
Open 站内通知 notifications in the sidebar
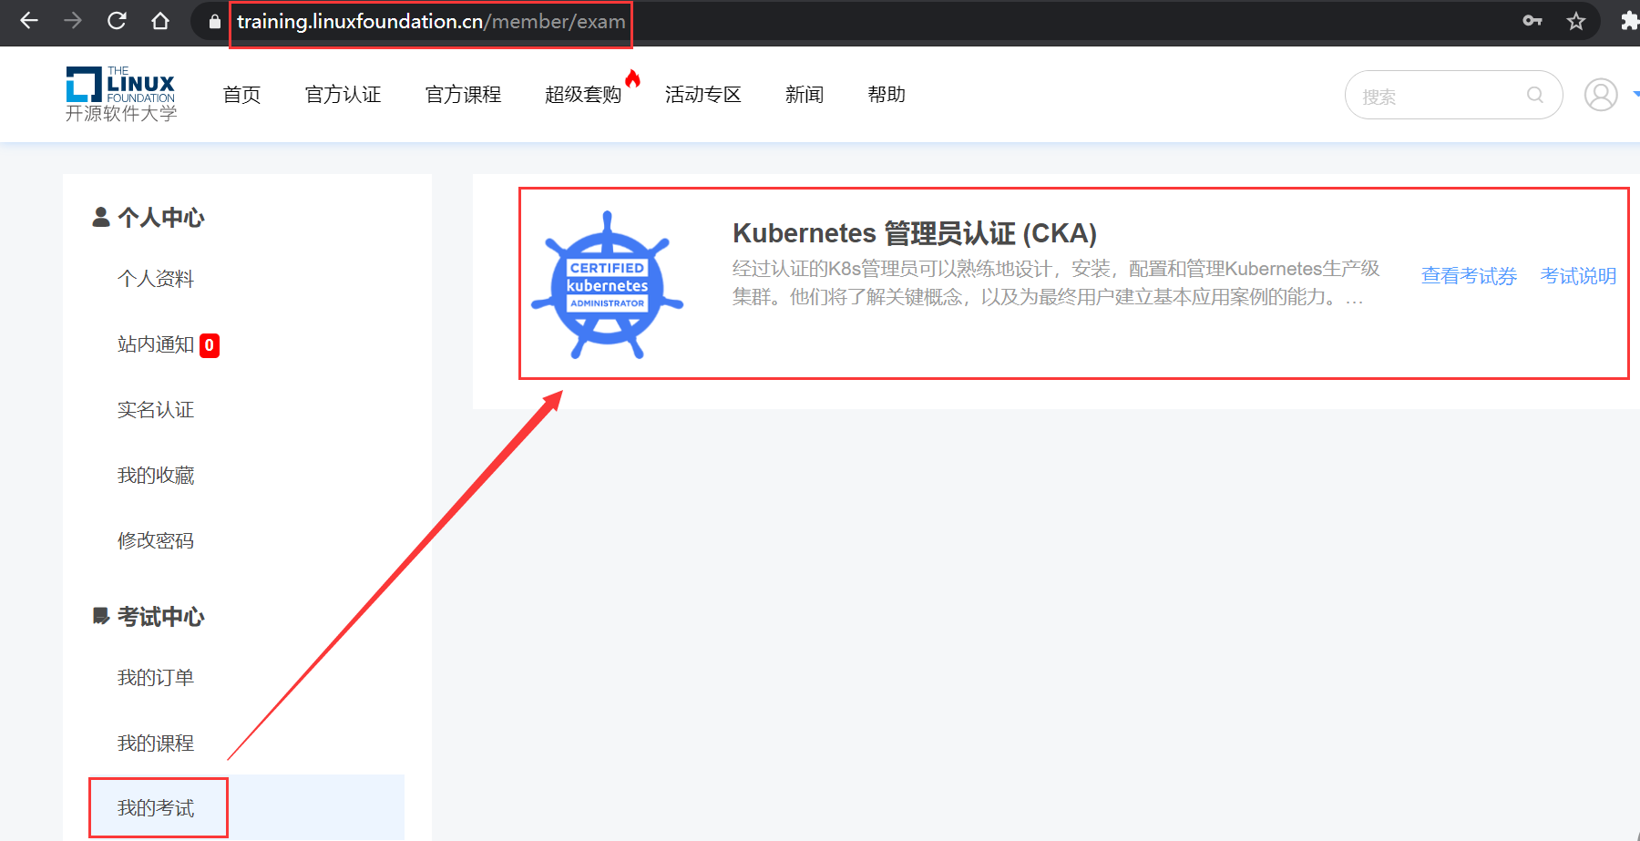pyautogui.click(x=156, y=344)
